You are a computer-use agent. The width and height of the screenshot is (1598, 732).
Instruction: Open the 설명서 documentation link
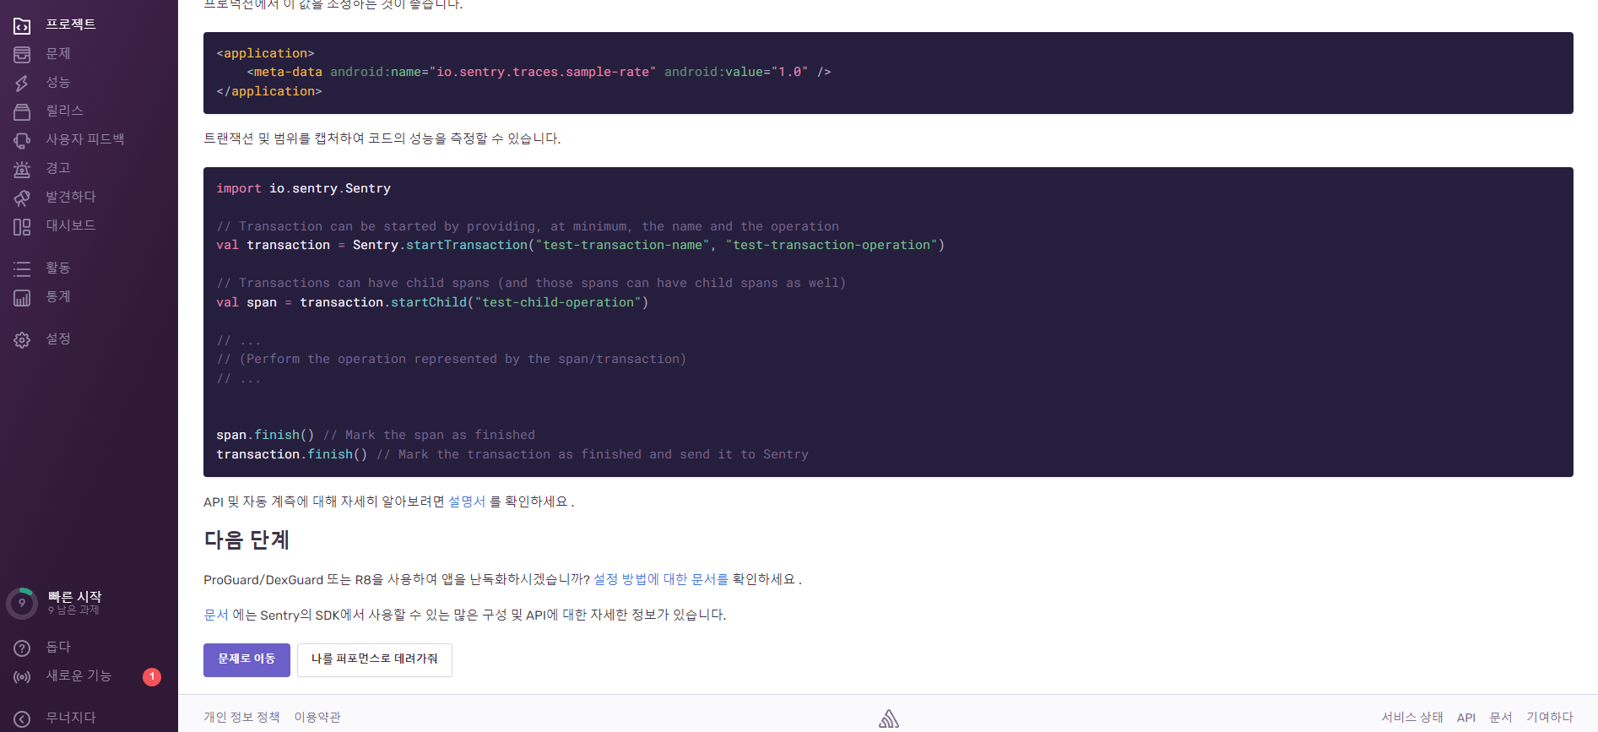[467, 502]
